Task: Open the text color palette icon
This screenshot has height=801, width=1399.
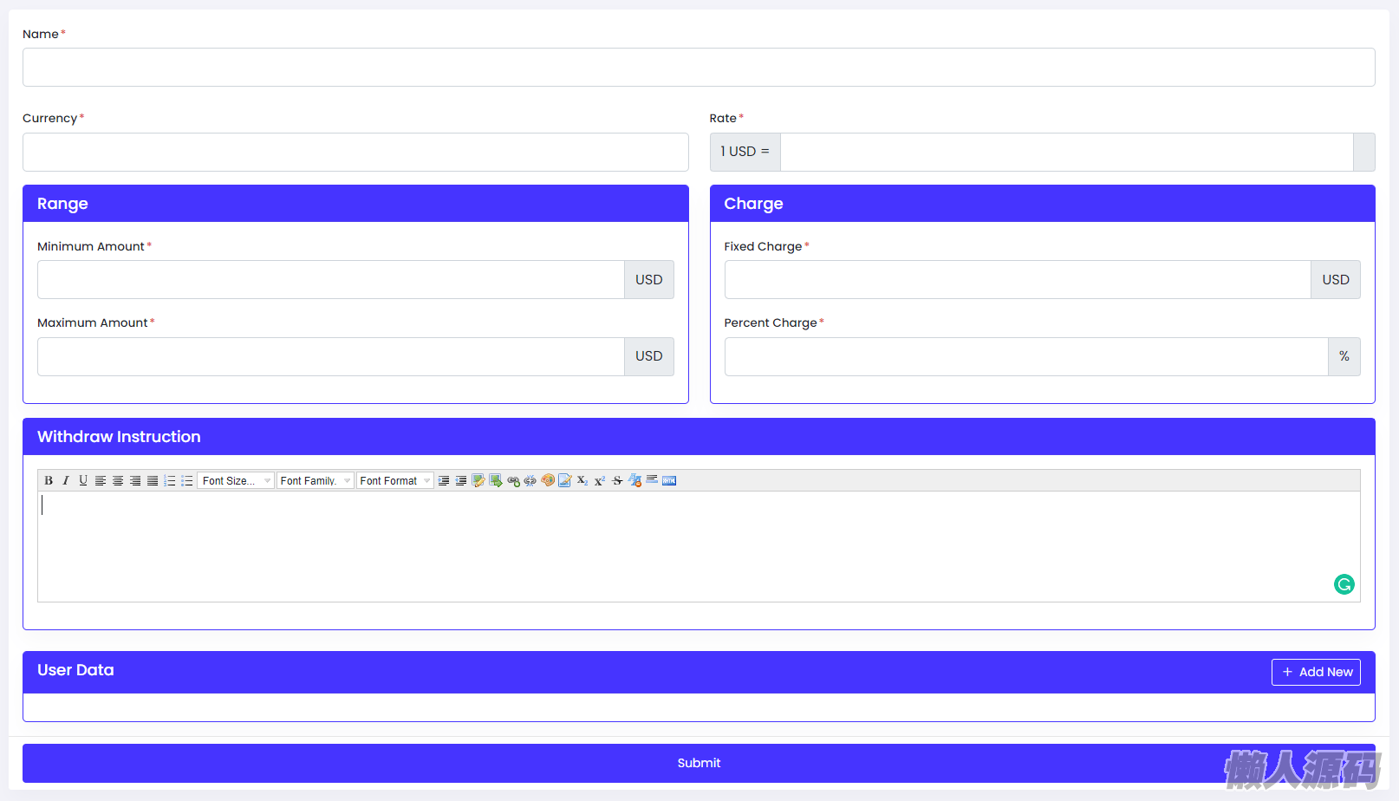Action: point(548,480)
